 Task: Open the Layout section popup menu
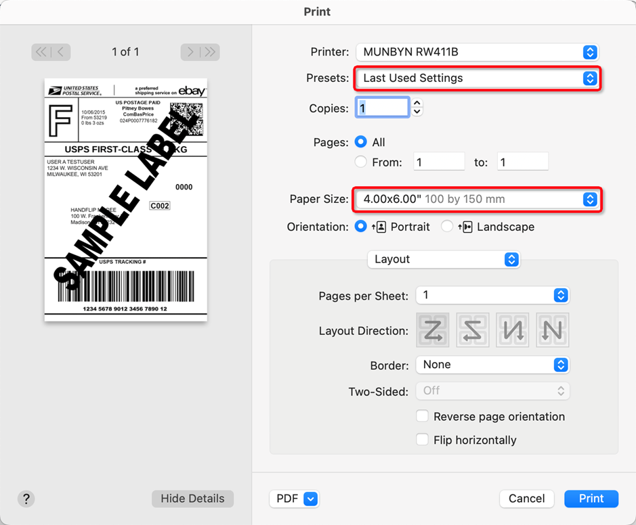[444, 259]
